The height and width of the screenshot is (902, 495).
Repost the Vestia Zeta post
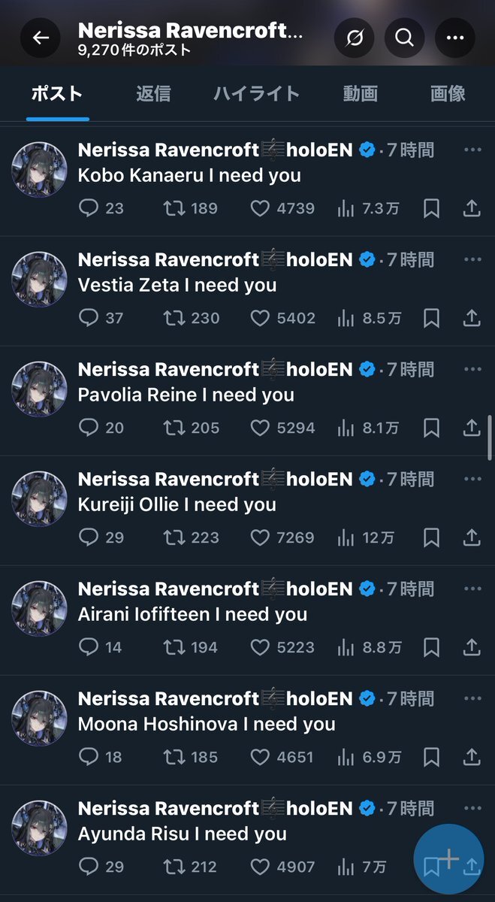click(174, 318)
